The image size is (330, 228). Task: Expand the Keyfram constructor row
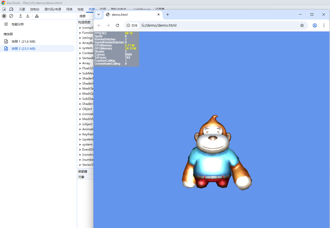pyautogui.click(x=80, y=134)
